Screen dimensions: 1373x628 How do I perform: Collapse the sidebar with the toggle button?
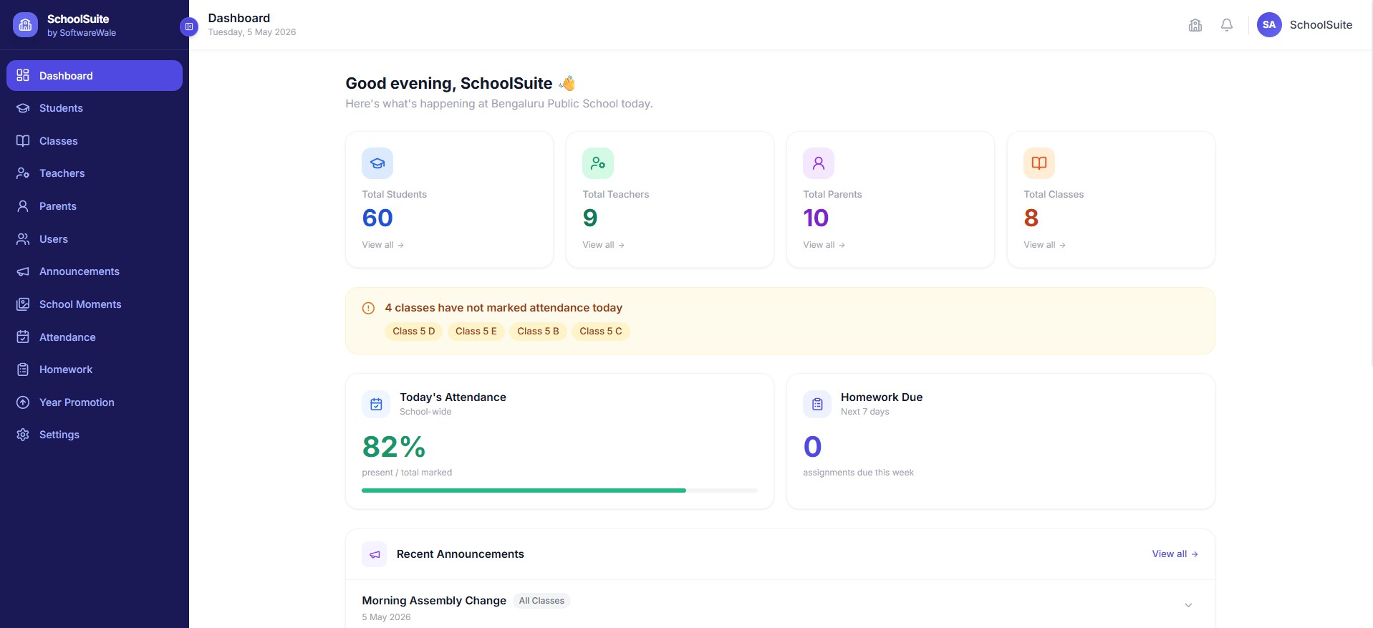click(x=188, y=26)
